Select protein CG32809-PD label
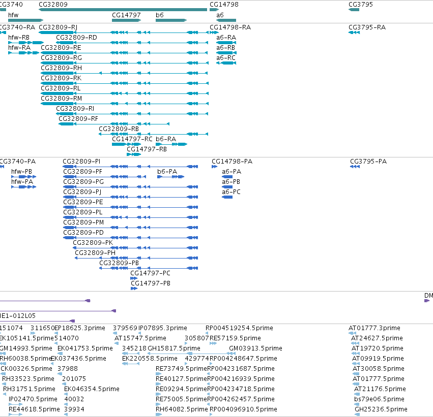The image size is (433, 417). click(83, 233)
